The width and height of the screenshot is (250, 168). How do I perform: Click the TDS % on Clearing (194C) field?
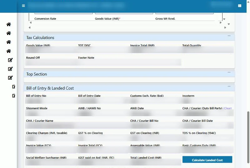coord(207,138)
